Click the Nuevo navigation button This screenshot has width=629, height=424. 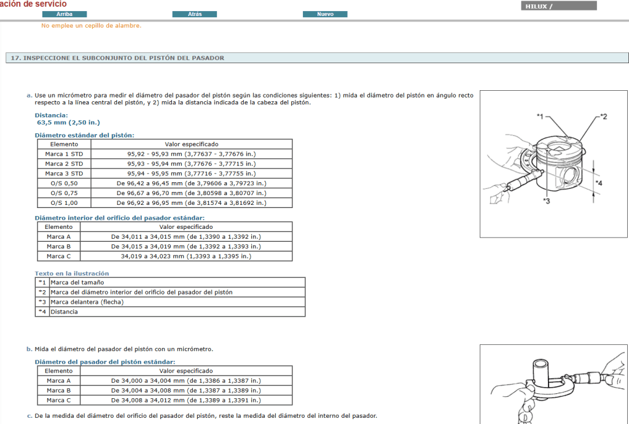point(325,13)
